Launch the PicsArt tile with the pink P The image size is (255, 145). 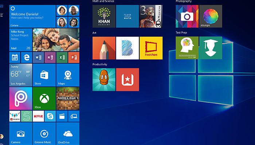(21, 99)
